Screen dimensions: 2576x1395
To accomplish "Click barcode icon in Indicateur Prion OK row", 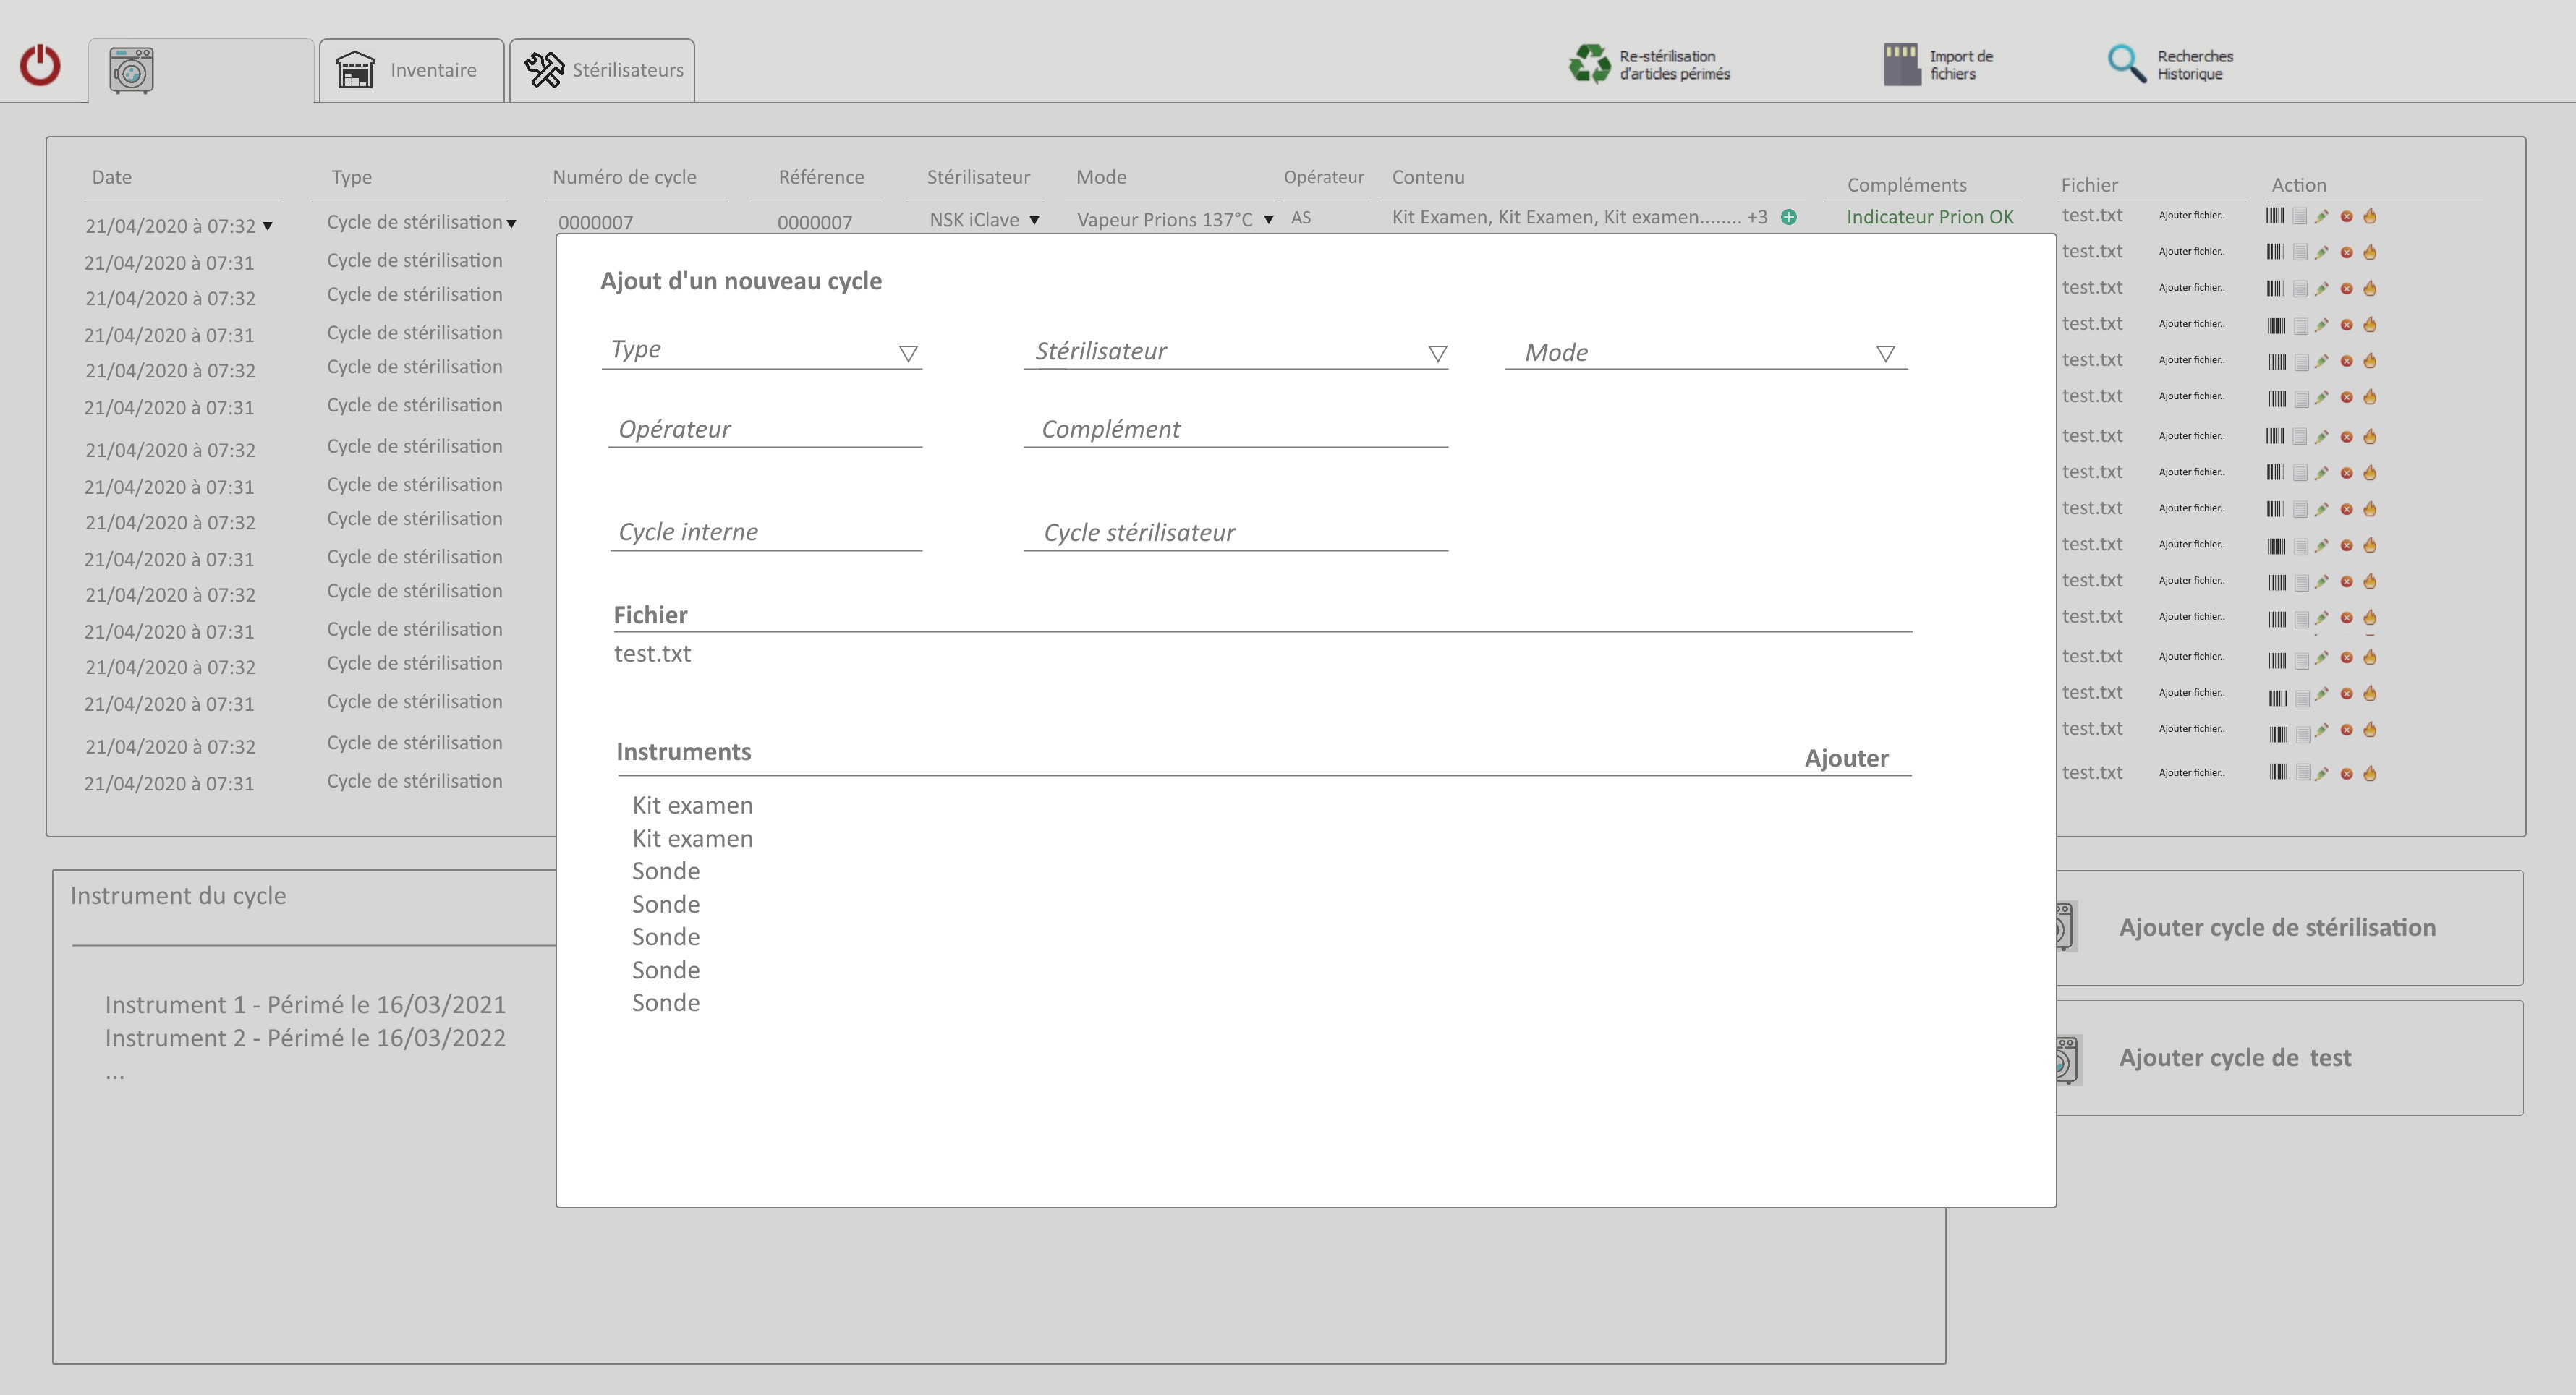I will tap(2275, 216).
